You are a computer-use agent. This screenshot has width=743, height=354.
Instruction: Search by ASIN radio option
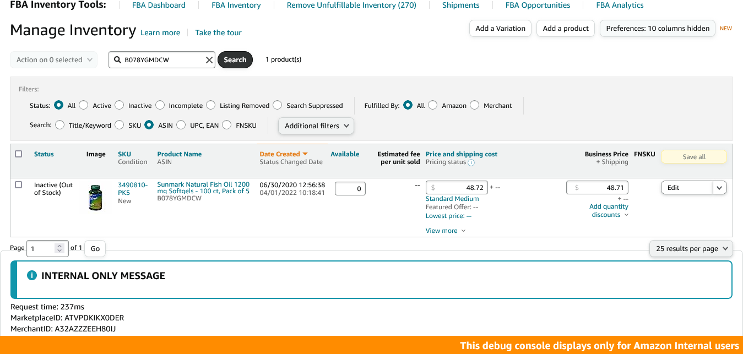[149, 125]
